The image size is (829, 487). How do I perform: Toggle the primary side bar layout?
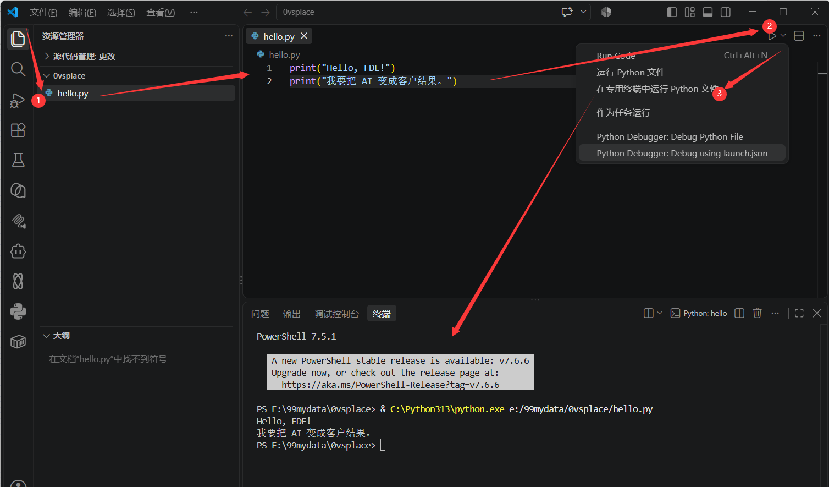point(672,12)
